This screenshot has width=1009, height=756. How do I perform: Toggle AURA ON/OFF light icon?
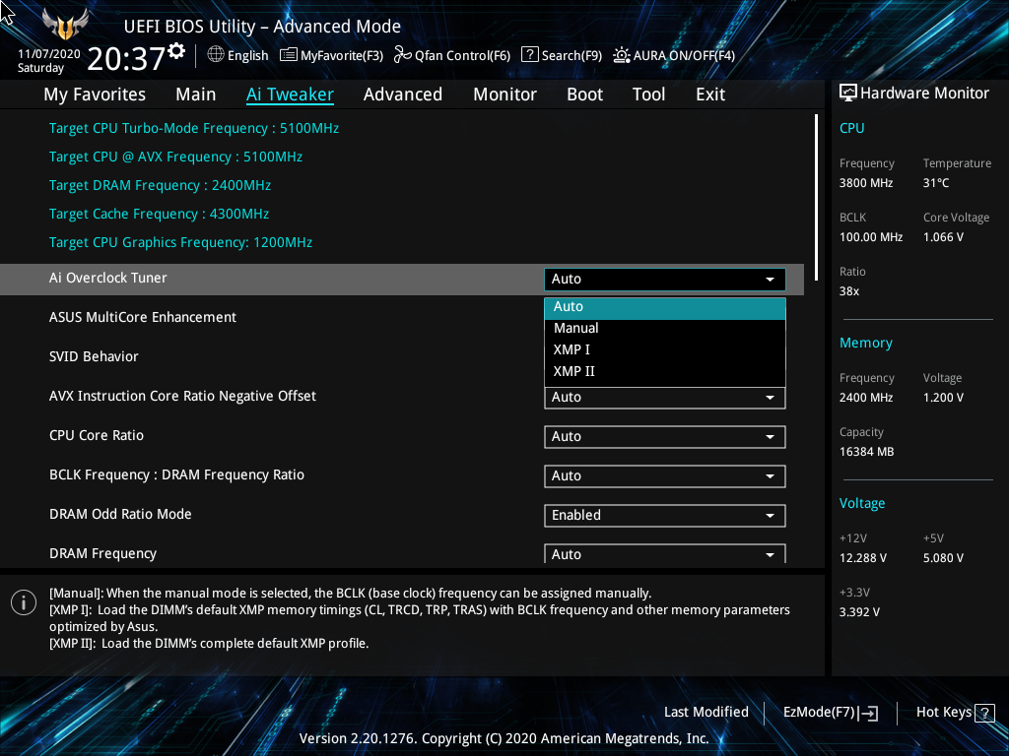621,55
